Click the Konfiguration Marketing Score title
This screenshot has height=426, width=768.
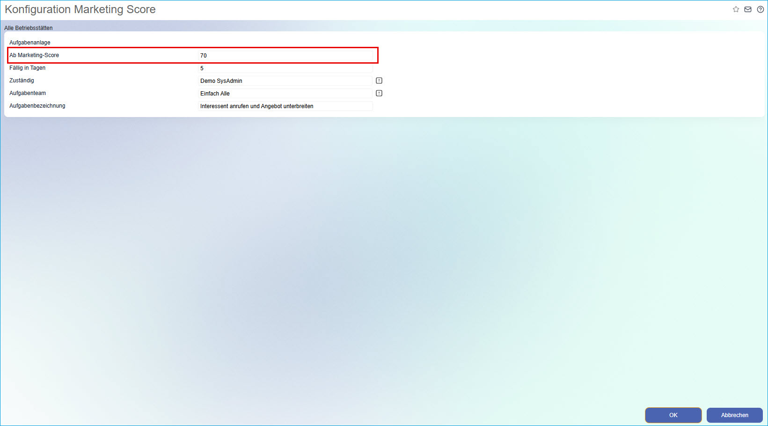(x=80, y=9)
